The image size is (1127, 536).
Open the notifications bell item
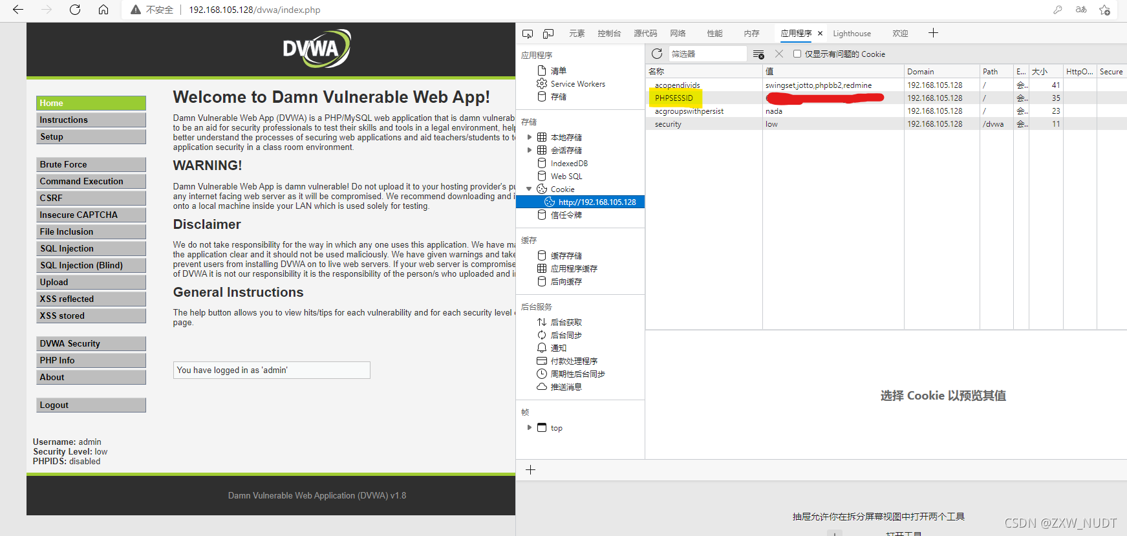click(552, 348)
